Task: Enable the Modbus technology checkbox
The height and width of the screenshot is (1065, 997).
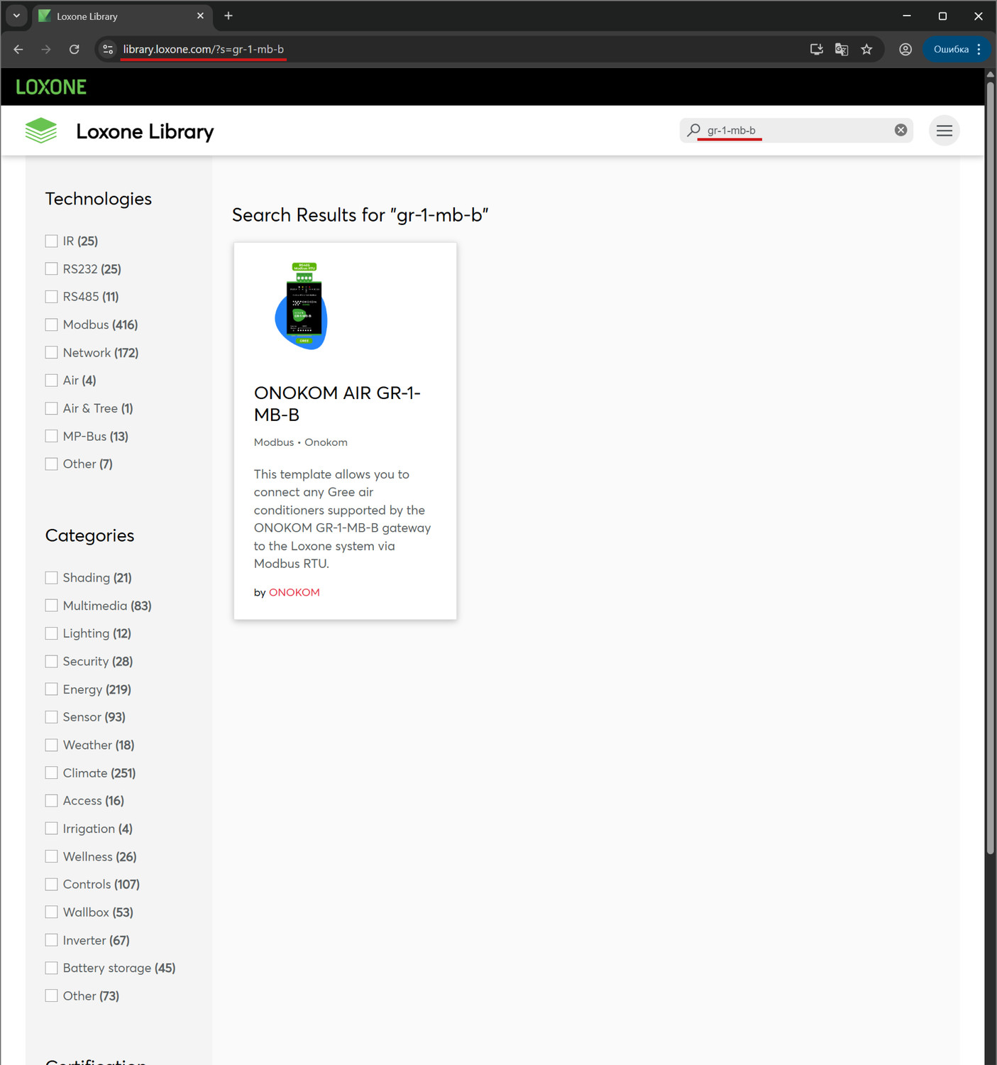Action: [51, 324]
